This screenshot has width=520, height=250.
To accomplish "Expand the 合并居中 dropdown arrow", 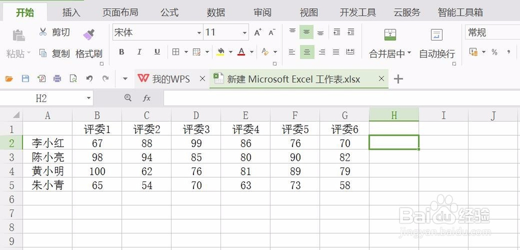I will point(409,53).
